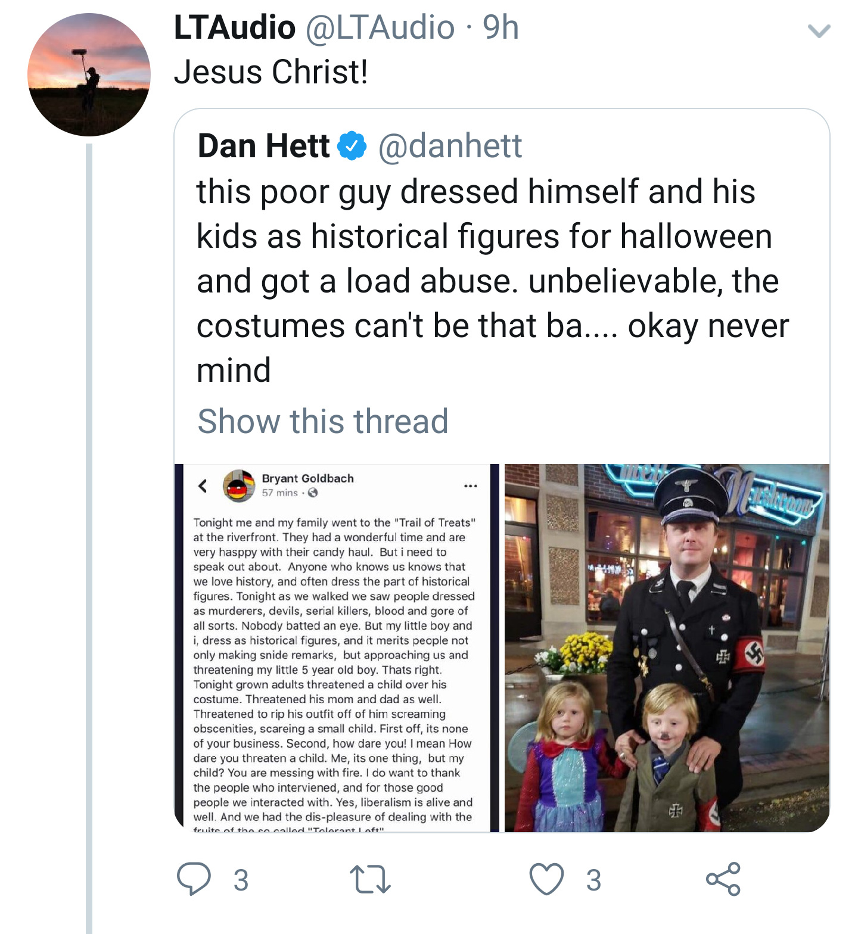Expand the tweet options chevron menu
The image size is (858, 934).
coord(819,31)
